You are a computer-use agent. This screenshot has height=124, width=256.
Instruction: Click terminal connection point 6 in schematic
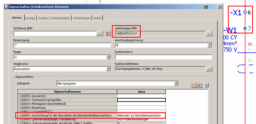coord(245,12)
